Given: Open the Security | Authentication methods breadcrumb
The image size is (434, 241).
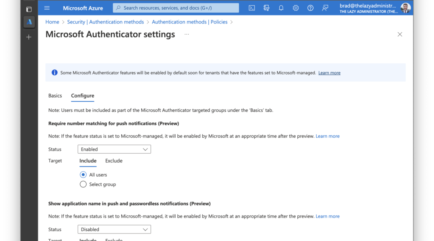Looking at the screenshot, I should pos(105,22).
